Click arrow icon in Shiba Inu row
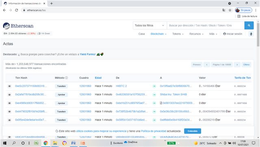This screenshot has width=260, height=147. click(154, 95)
